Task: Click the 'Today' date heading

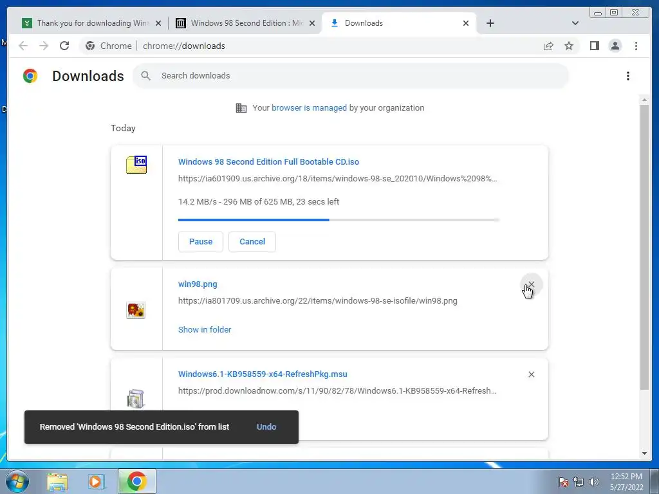Action: pos(123,128)
